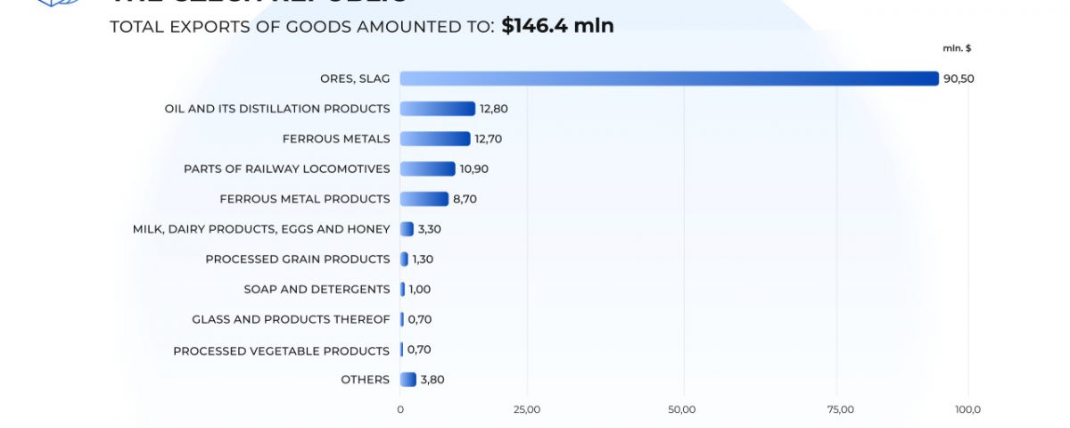Click the Ferrous Metals bar
The width and height of the screenshot is (1070, 428).
pos(434,139)
